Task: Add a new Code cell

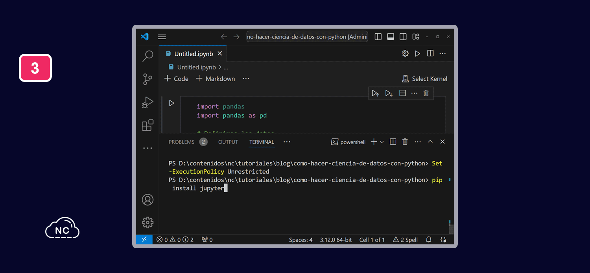Action: (176, 78)
